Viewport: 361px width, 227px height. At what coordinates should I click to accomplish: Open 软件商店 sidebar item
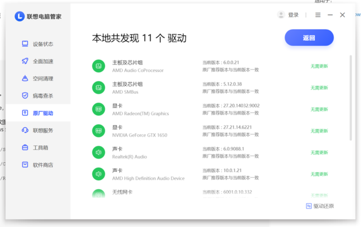pos(42,165)
